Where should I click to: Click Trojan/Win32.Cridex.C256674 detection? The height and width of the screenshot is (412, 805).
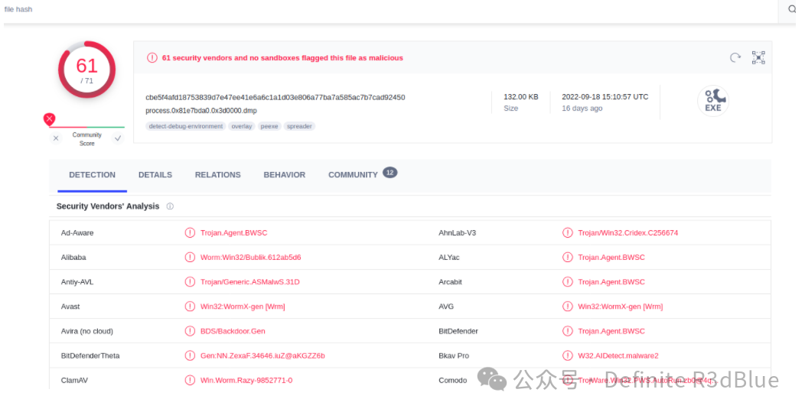coord(628,233)
